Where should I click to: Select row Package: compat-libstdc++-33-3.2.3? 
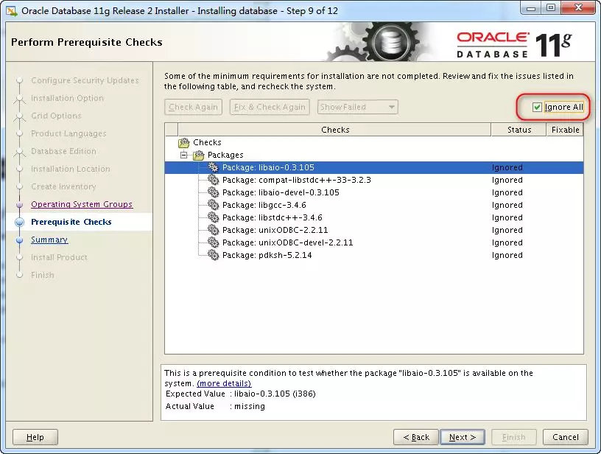click(374, 180)
